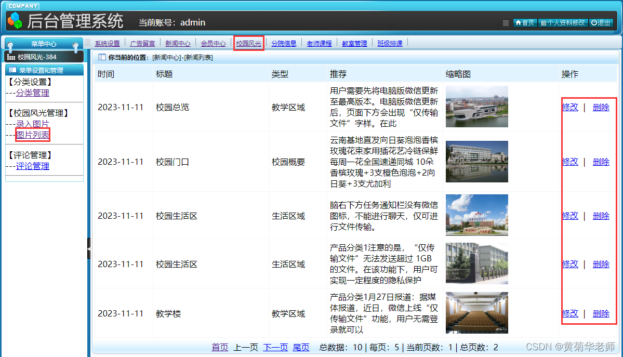Select the 教学楼 title cell

tap(168, 314)
